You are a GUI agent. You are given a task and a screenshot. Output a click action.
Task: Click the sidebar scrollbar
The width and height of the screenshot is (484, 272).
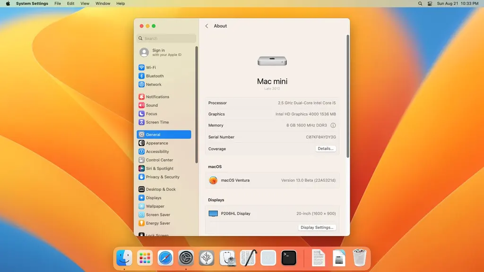pyautogui.click(x=197, y=105)
